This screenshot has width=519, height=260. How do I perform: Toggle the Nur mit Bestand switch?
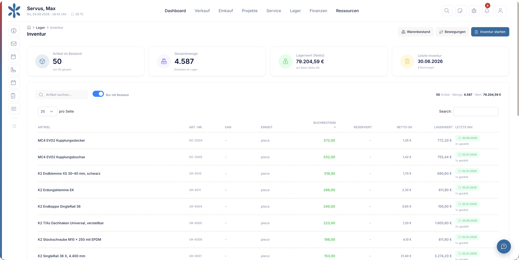pos(98,94)
